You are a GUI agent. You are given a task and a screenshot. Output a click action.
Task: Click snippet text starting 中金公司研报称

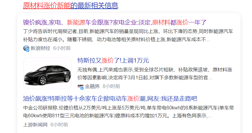pyautogui.click(x=128, y=112)
